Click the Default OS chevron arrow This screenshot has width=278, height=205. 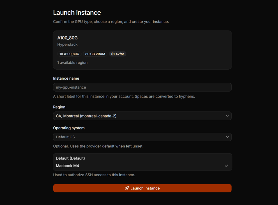coord(227,137)
